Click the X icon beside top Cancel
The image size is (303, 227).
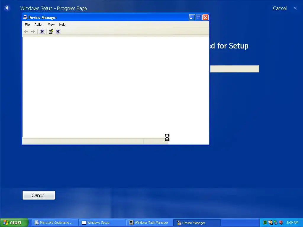coord(295,8)
